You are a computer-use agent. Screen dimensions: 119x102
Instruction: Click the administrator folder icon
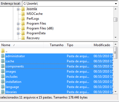point(3,56)
